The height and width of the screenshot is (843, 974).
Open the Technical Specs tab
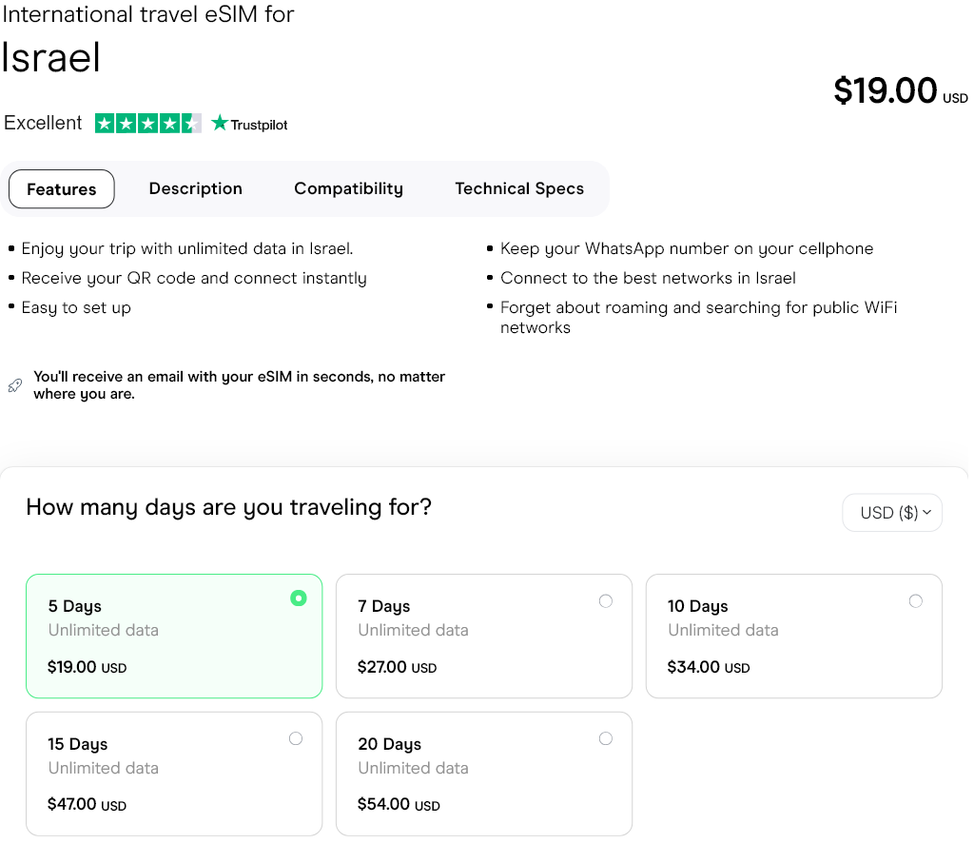tap(519, 188)
